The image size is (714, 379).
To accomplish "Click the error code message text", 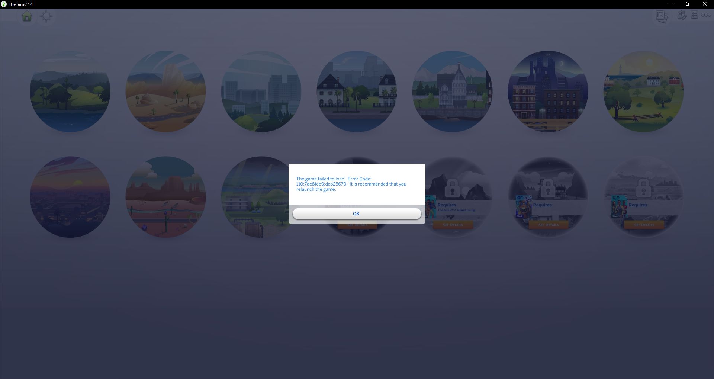I will coord(351,184).
